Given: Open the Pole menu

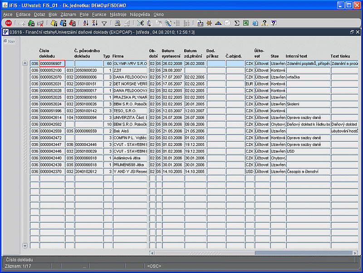Looking at the screenshot, I should [x=84, y=15].
